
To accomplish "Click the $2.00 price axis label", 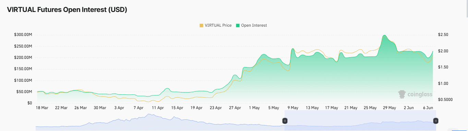I will coord(443,51).
